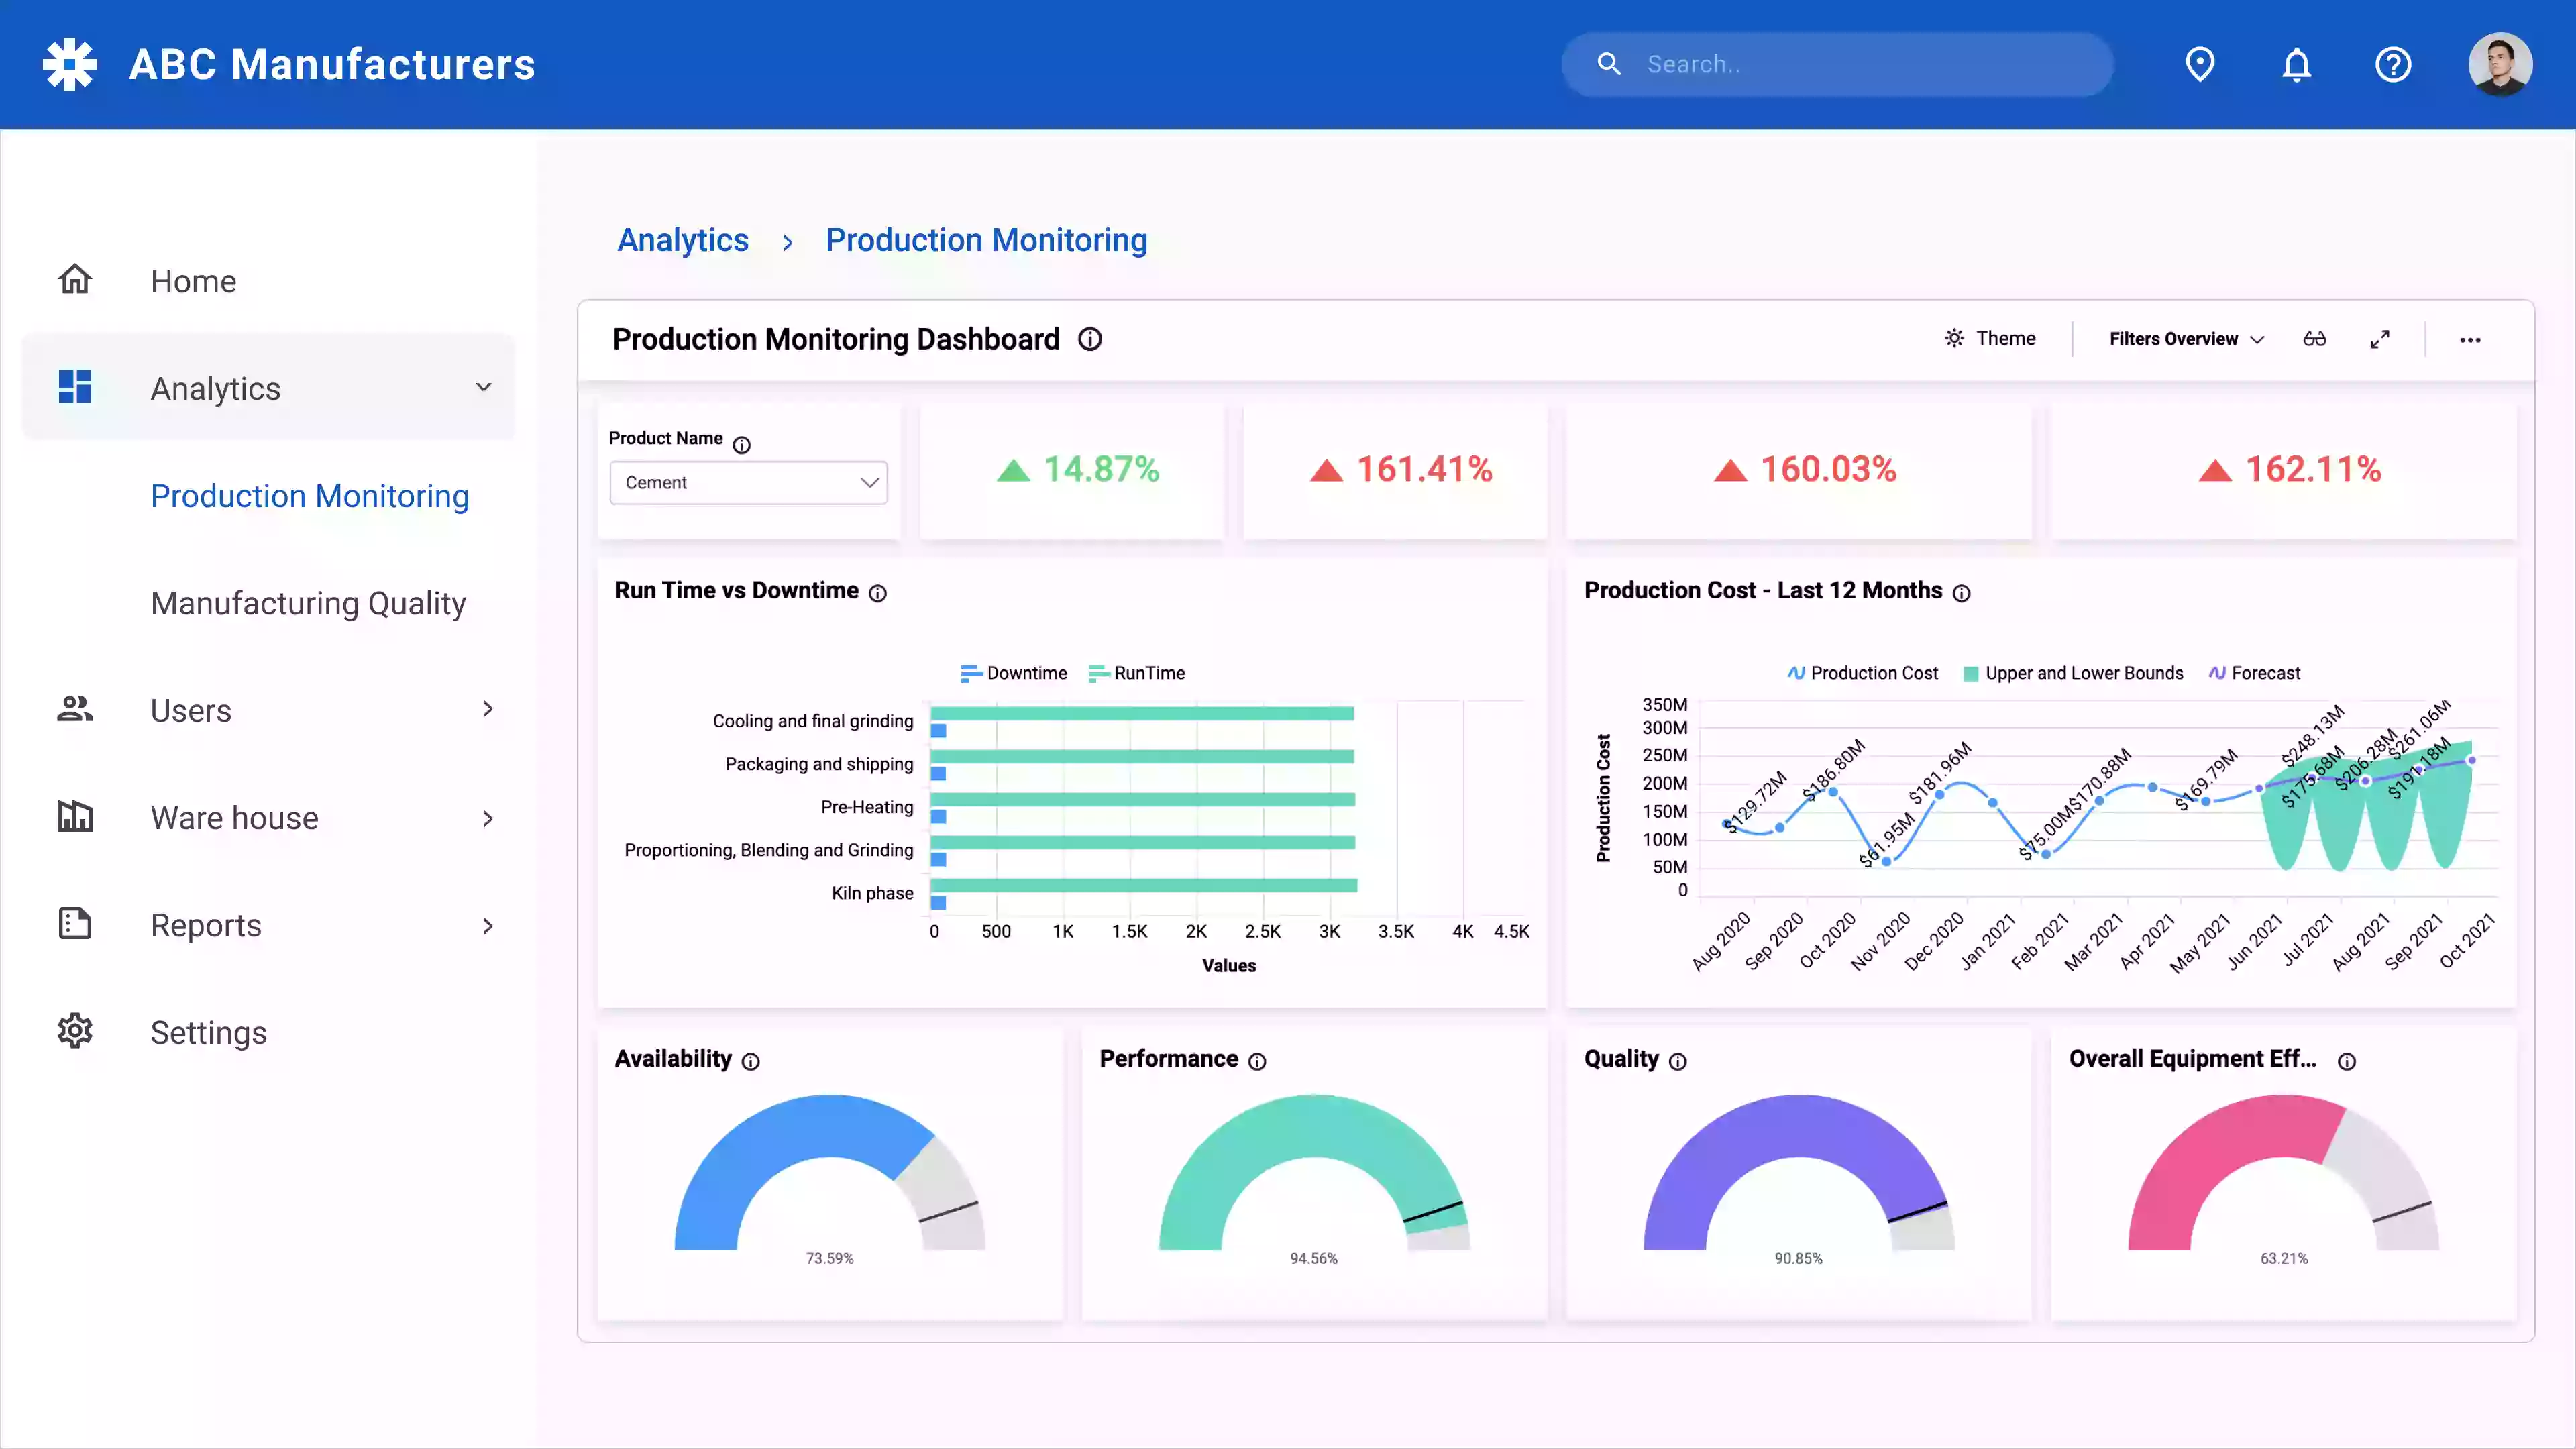The height and width of the screenshot is (1449, 2576).
Task: Expand the Filters Overview dropdown
Action: 2184,339
